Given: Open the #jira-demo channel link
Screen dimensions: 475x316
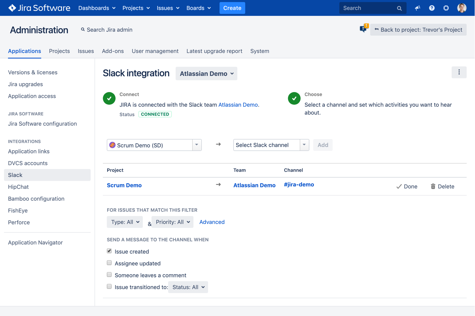Looking at the screenshot, I should tap(299, 185).
